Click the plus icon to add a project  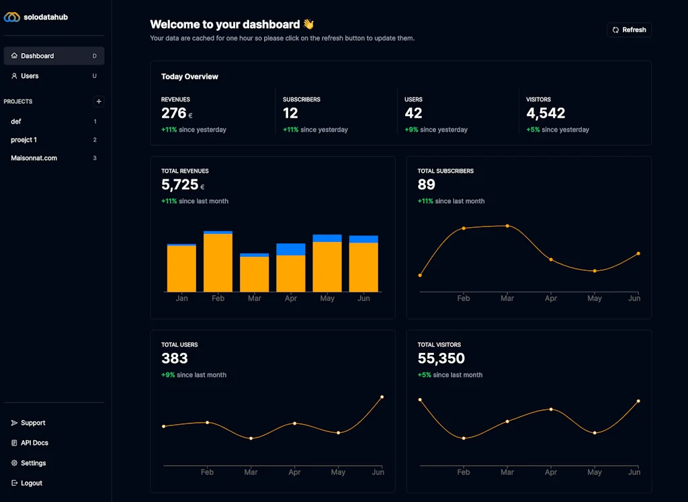98,101
